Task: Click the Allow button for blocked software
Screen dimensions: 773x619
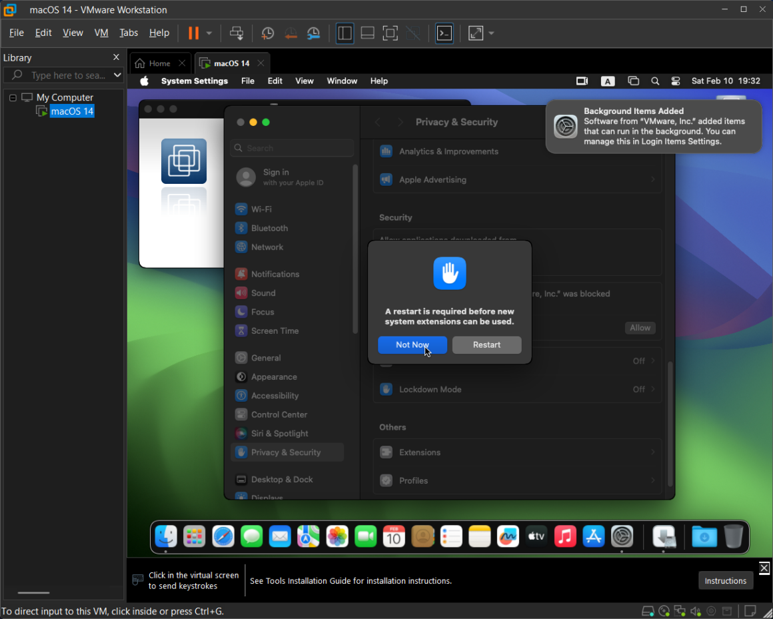Action: click(640, 328)
